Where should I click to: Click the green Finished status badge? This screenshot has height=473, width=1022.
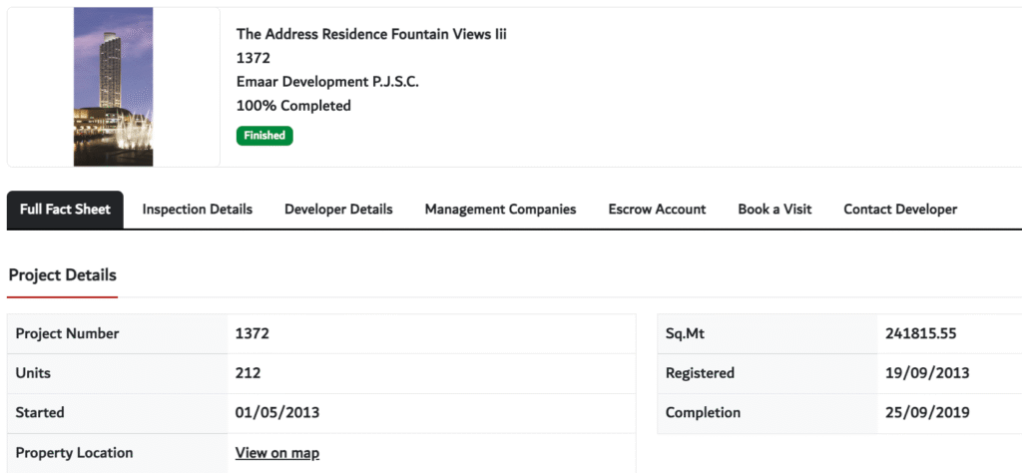tap(264, 136)
